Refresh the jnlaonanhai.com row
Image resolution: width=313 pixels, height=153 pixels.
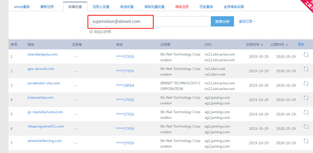pos(306,98)
